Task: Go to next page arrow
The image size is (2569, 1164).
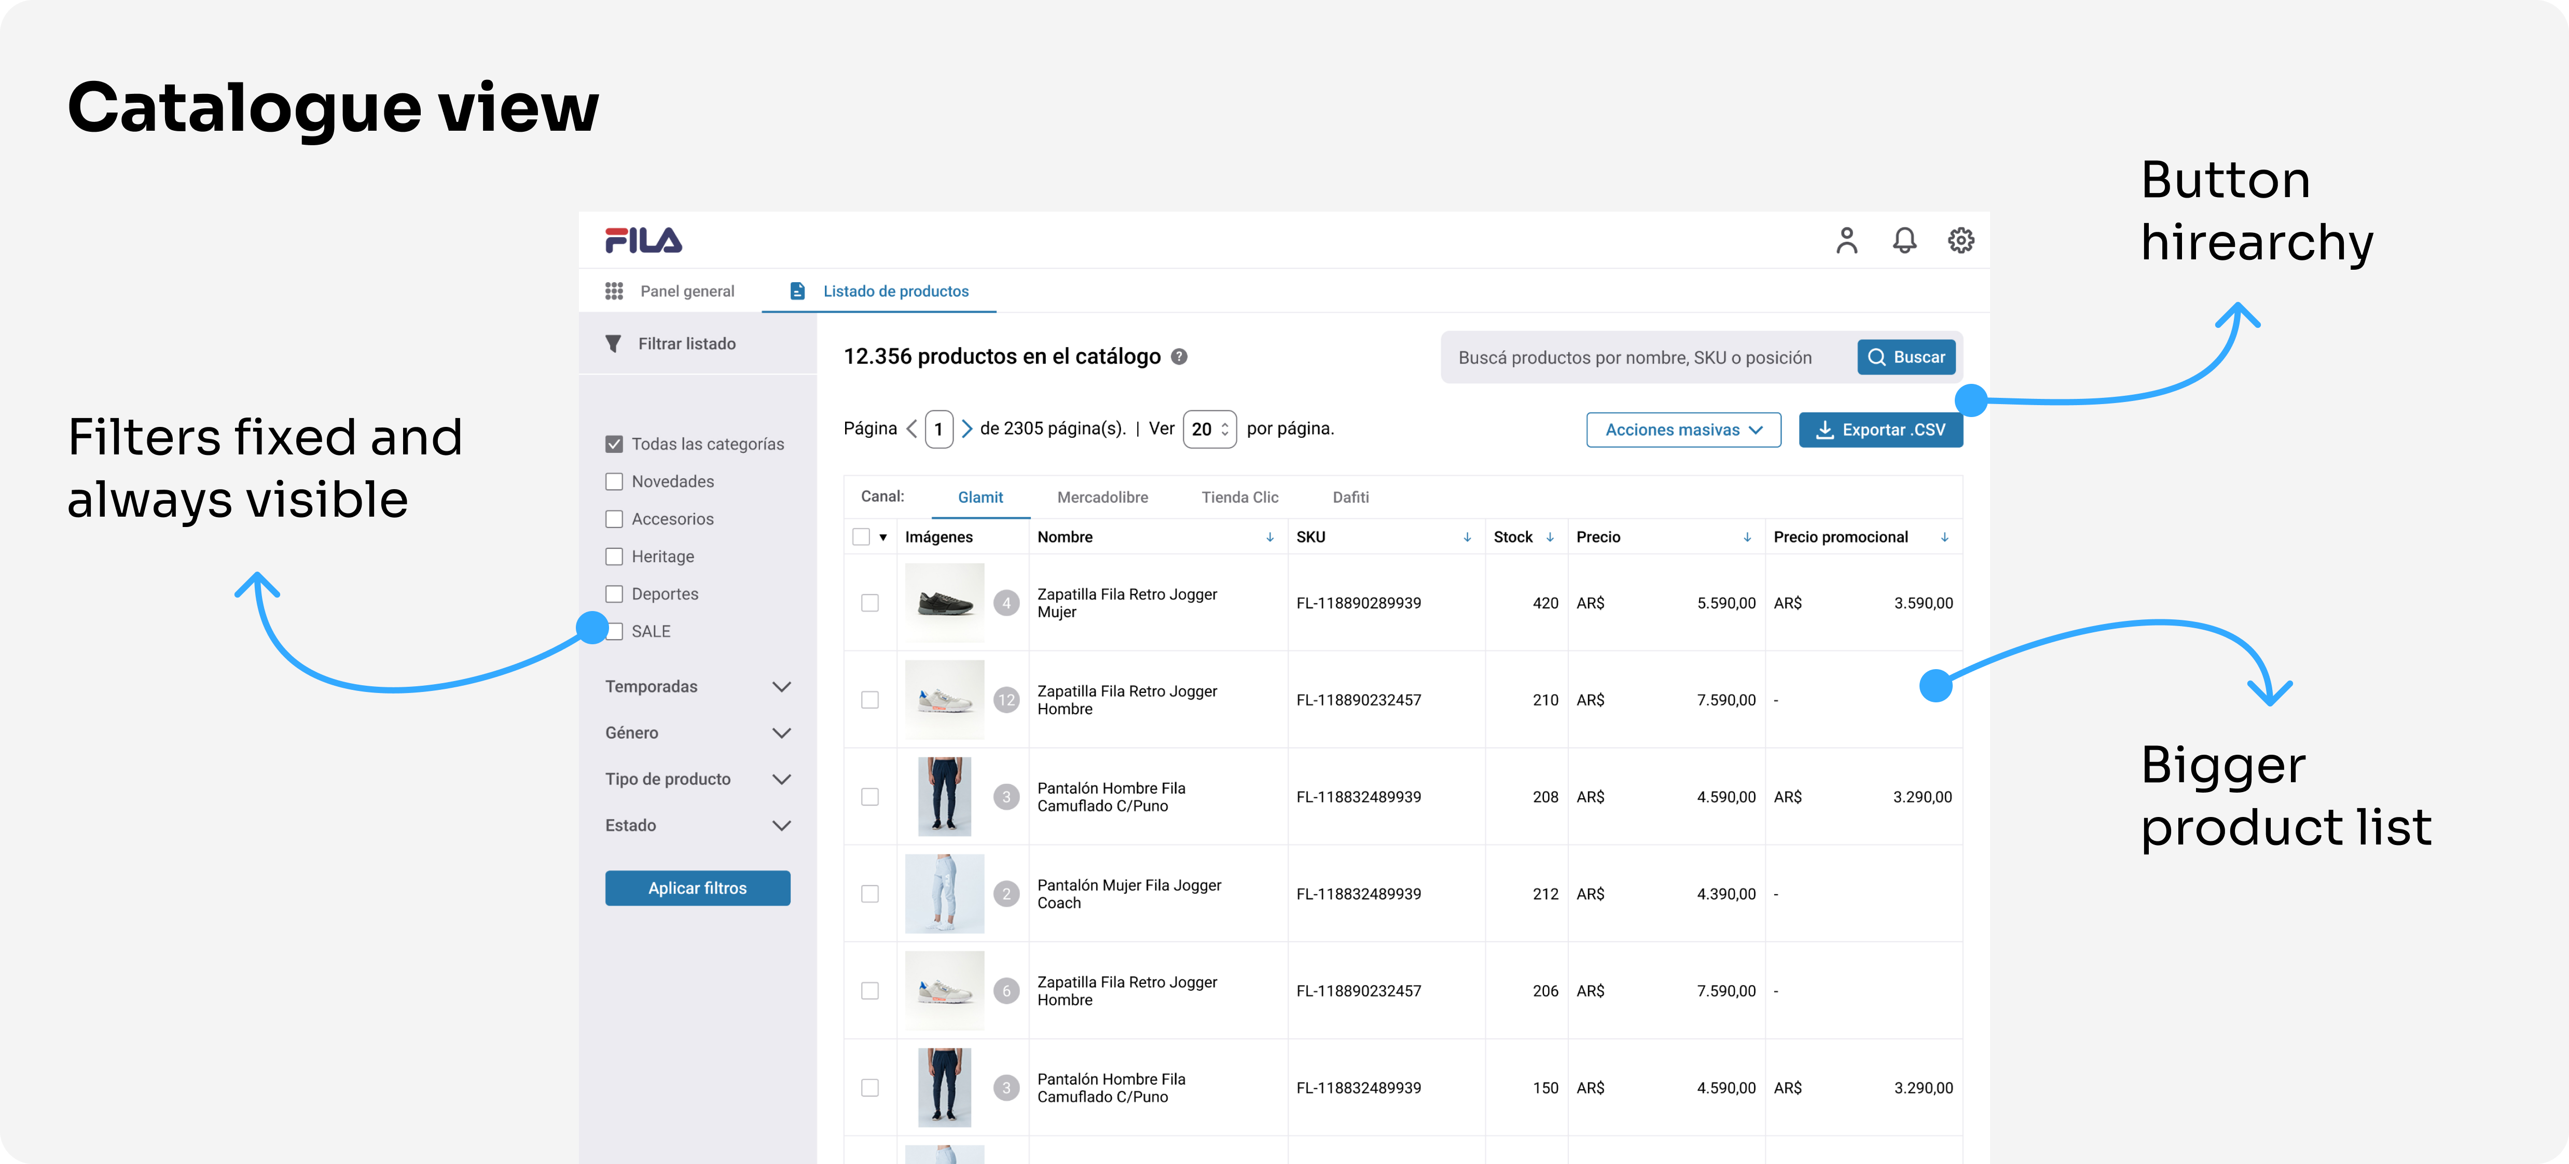Action: (966, 429)
